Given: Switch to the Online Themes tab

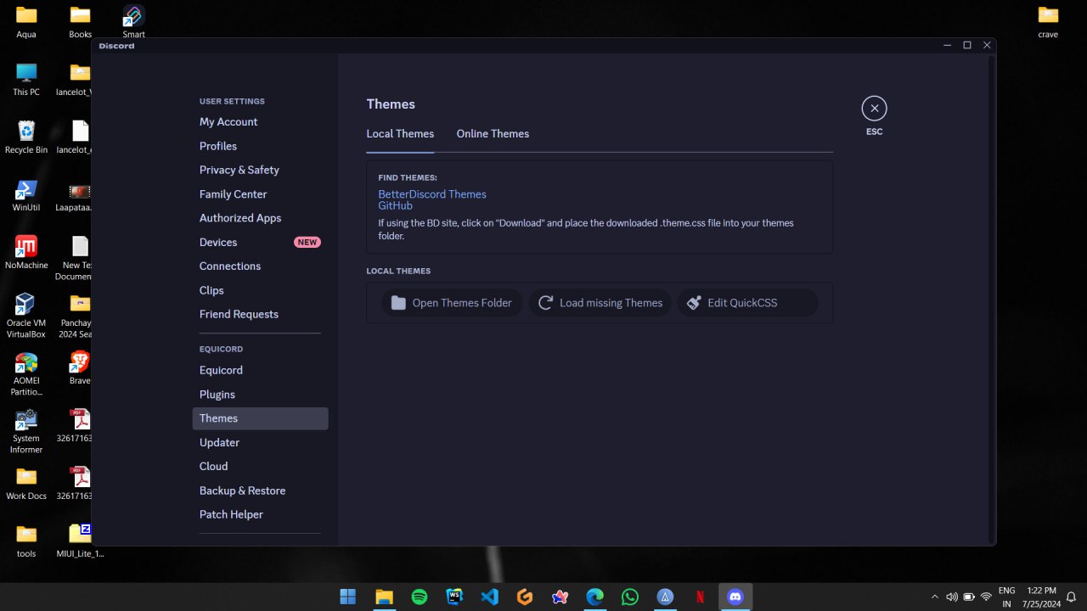Looking at the screenshot, I should pos(493,134).
